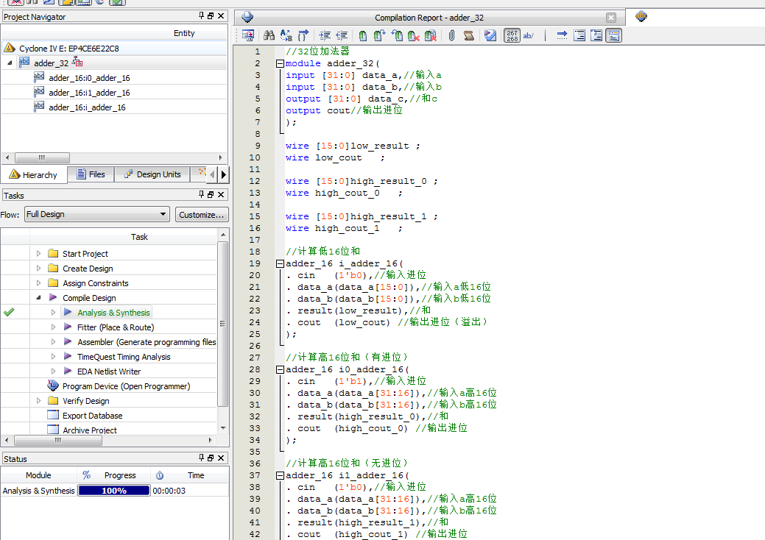Click analyze current file icon

[490, 35]
